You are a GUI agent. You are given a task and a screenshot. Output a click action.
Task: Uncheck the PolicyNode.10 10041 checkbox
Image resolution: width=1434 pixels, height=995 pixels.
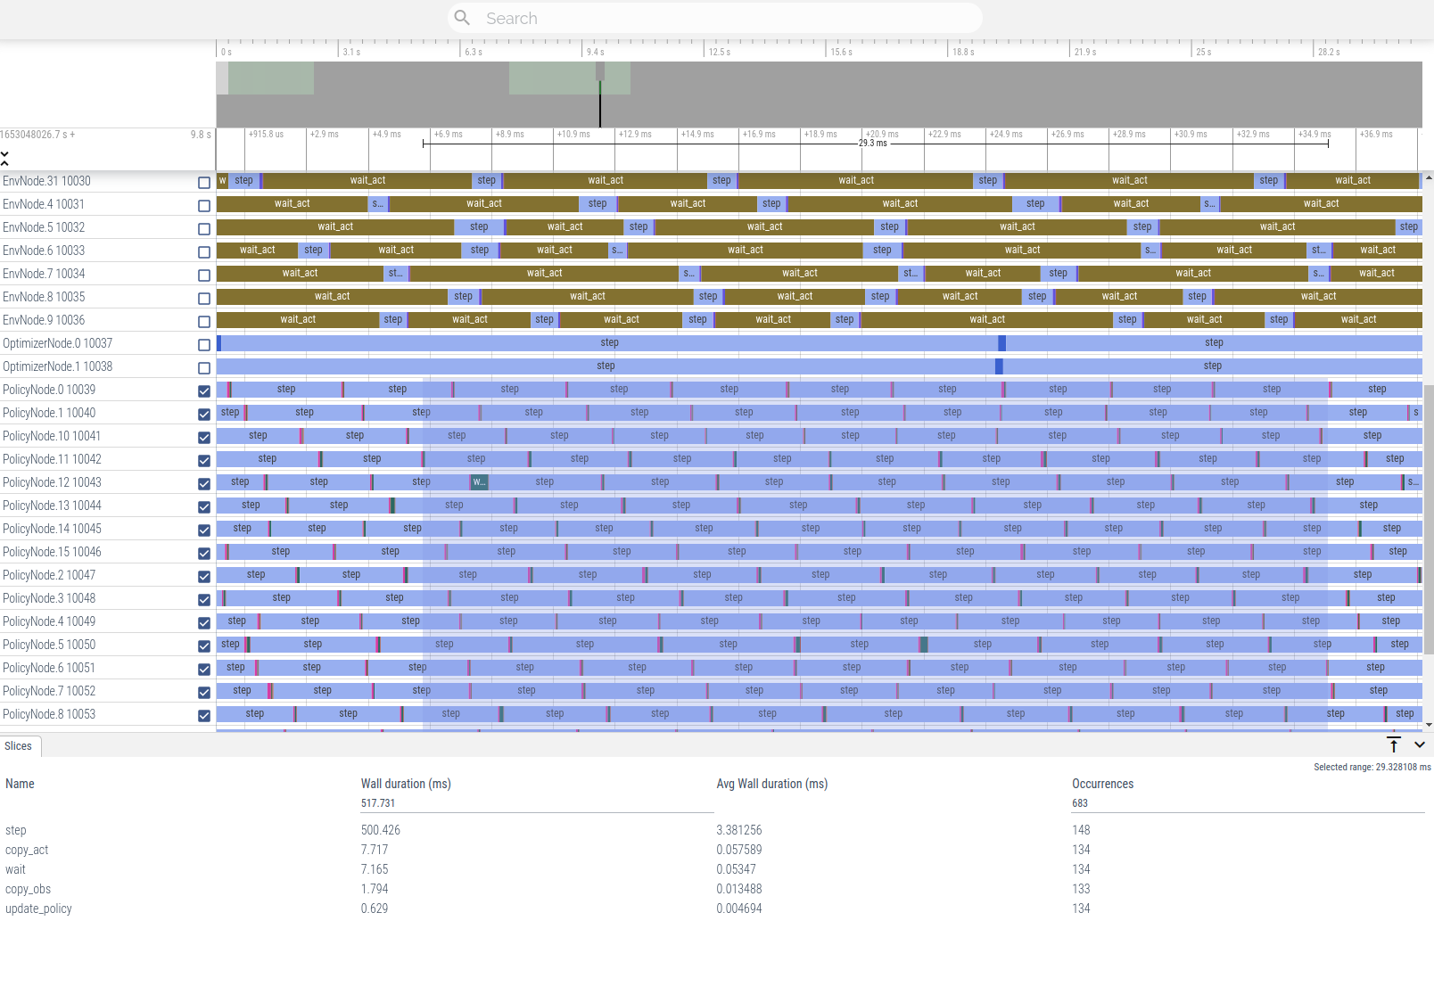[204, 438]
